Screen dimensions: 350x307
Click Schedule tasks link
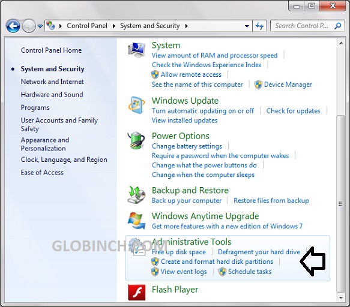(x=250, y=272)
